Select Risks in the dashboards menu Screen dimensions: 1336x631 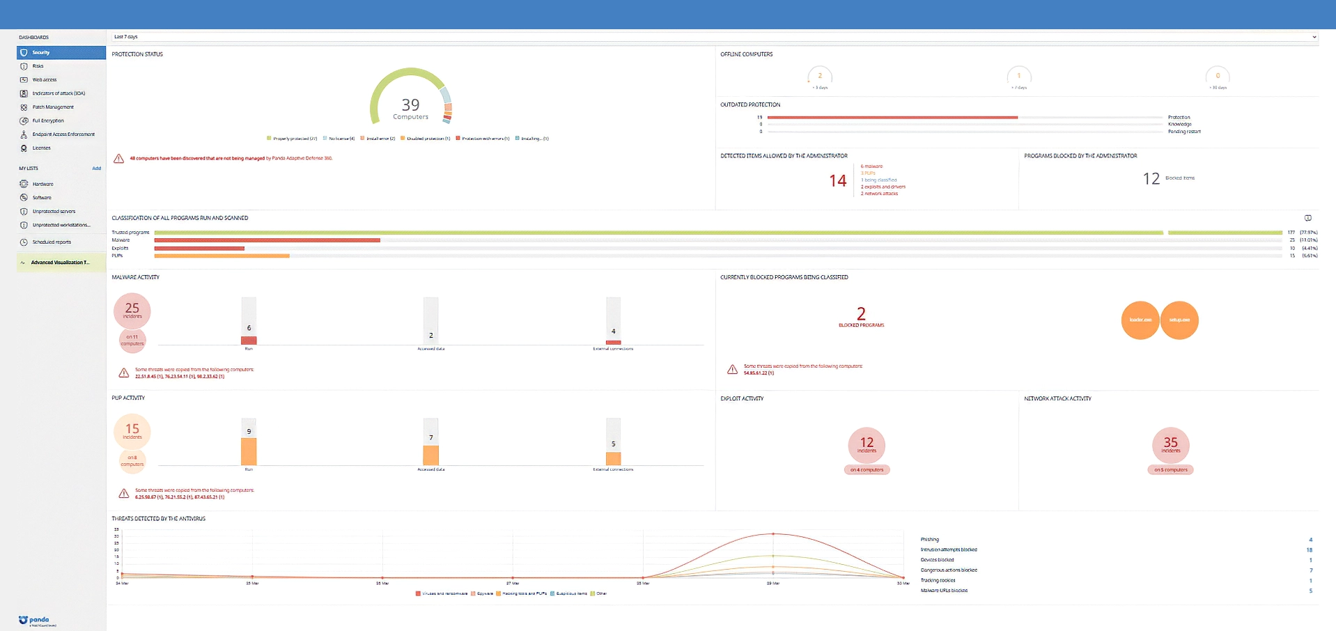coord(38,66)
